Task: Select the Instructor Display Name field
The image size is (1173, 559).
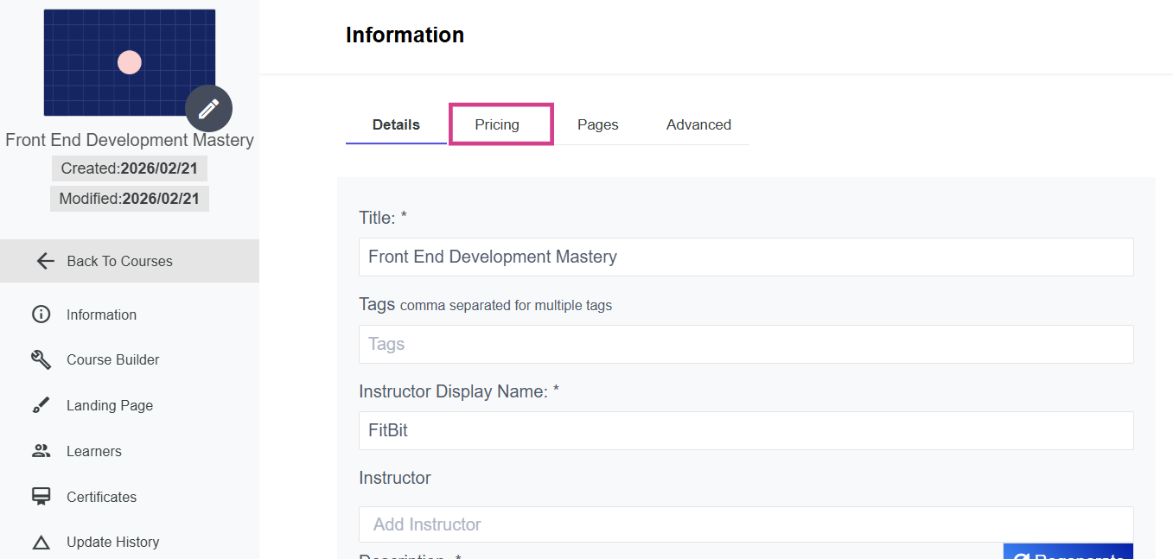Action: pyautogui.click(x=745, y=430)
